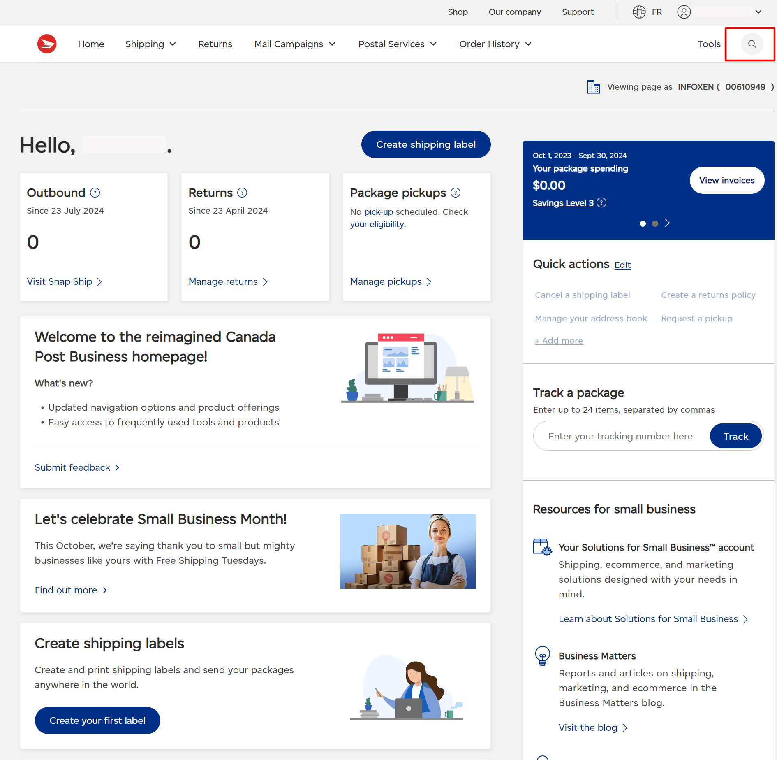Click the Solutions for Small Business icon
777x760 pixels.
[x=542, y=547]
